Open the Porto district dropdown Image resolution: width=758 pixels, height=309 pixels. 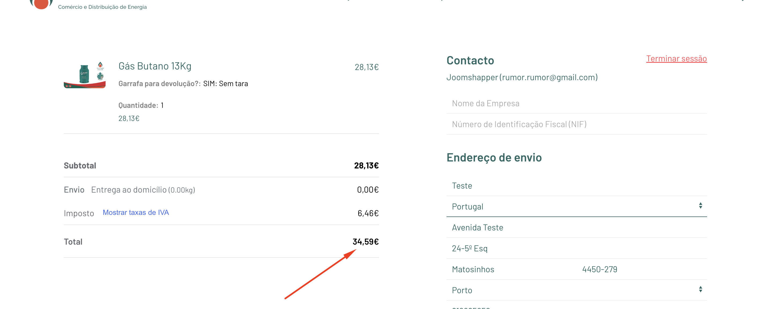click(x=571, y=290)
